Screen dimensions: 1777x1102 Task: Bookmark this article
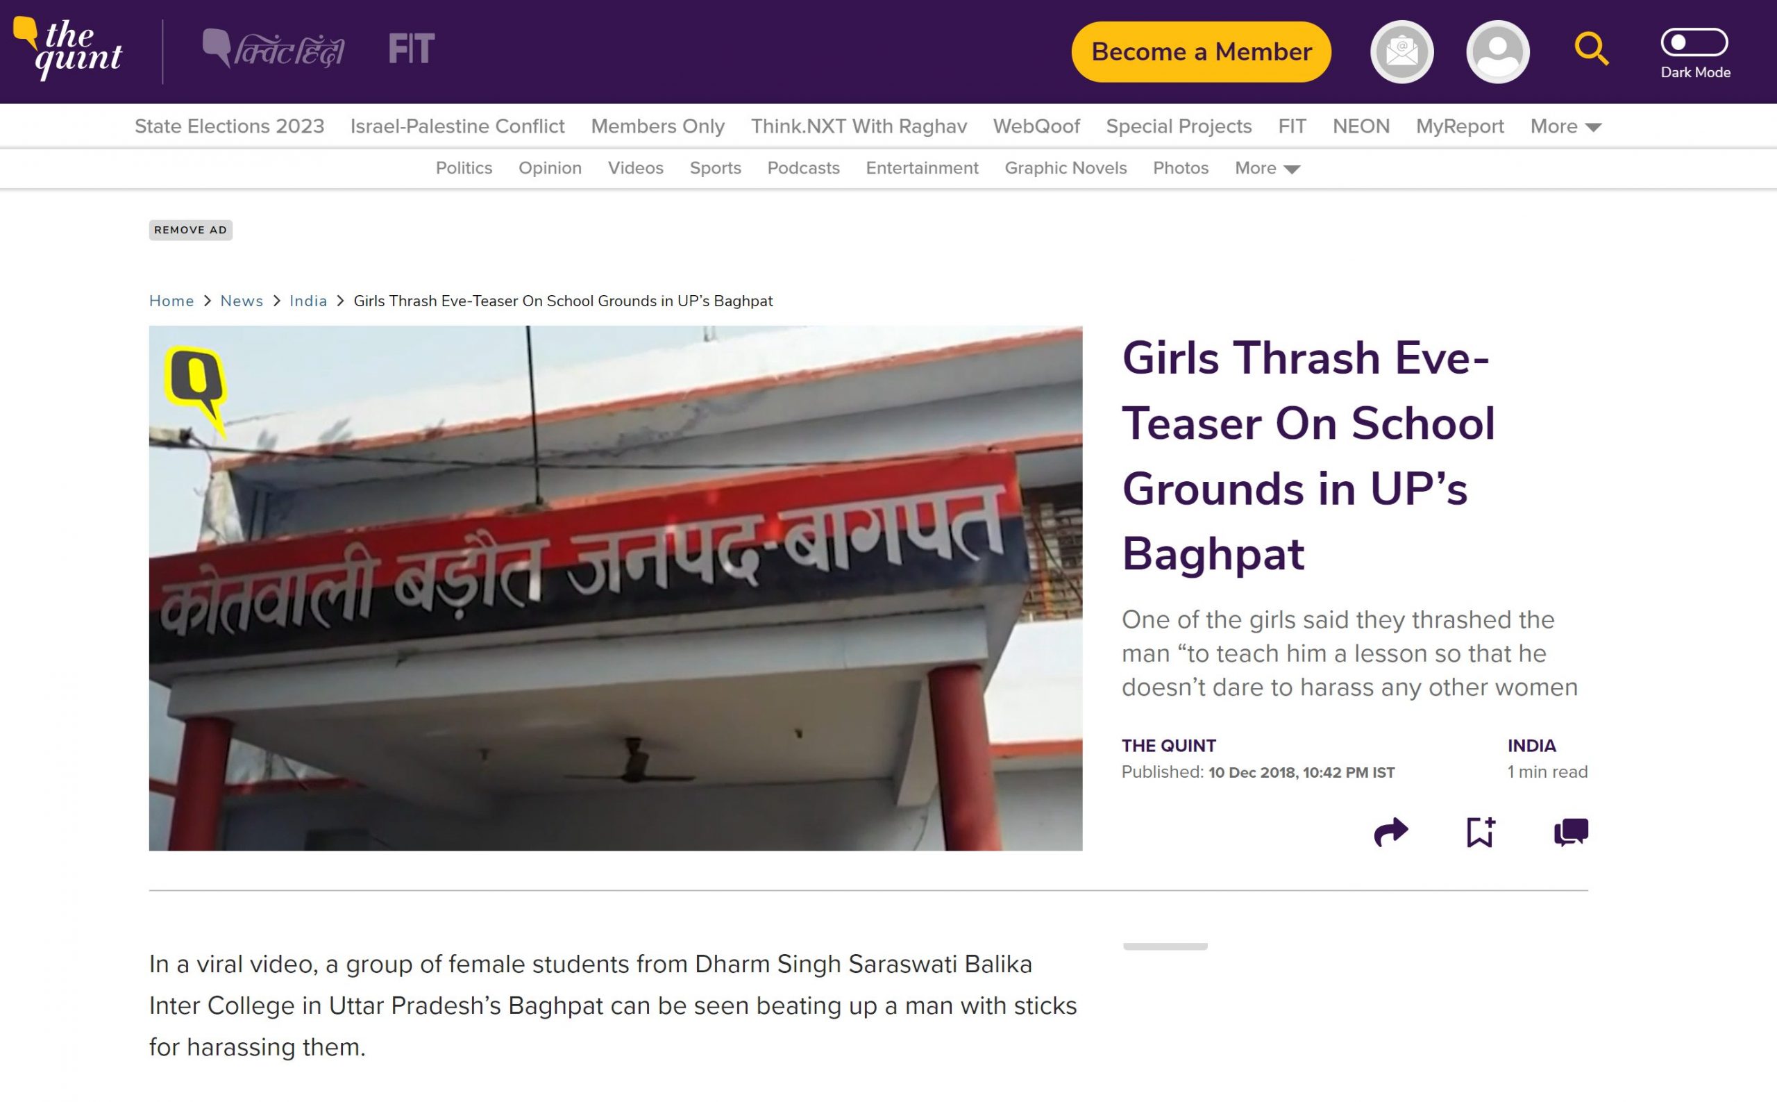[x=1480, y=832]
